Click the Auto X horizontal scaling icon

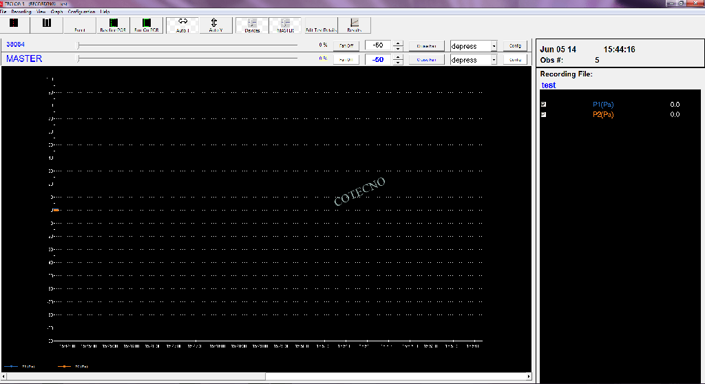point(183,25)
